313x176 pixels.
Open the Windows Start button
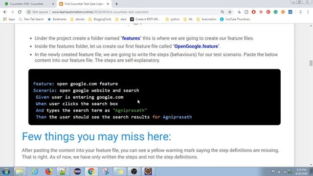[6, 172]
